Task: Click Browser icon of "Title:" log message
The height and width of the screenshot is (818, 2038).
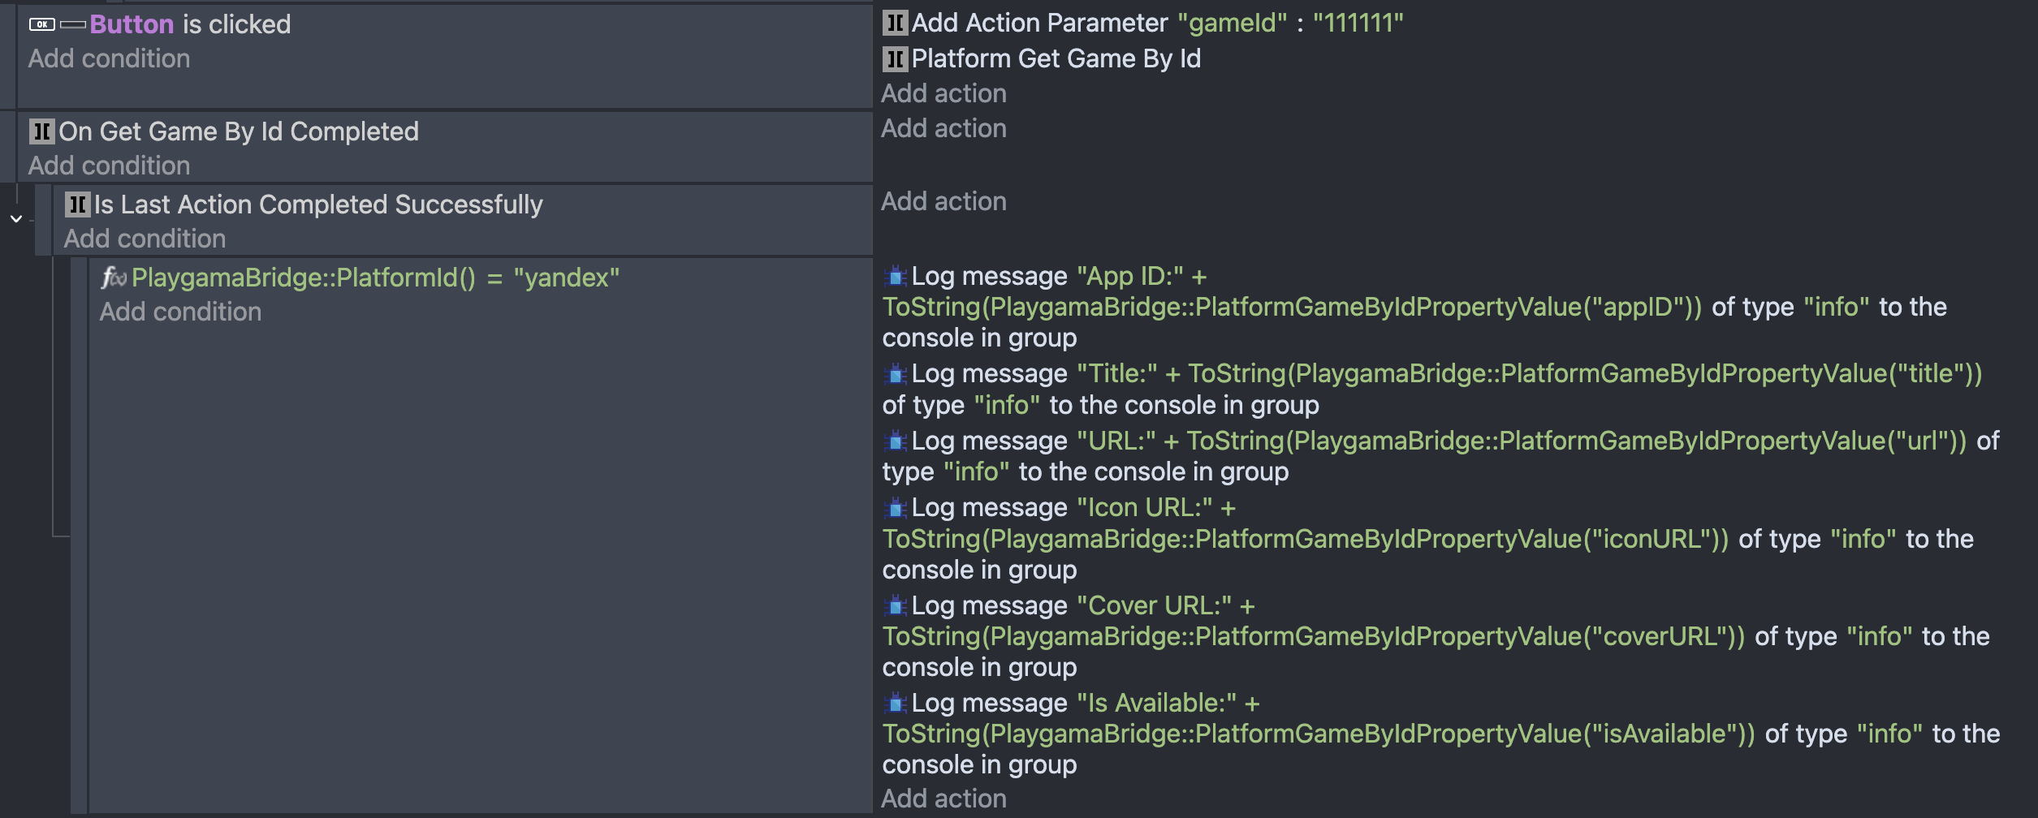Action: pos(896,374)
